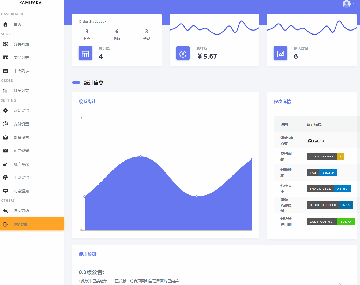Click the ¥5.67 revenue value
The height and width of the screenshot is (285, 360).
(207, 56)
